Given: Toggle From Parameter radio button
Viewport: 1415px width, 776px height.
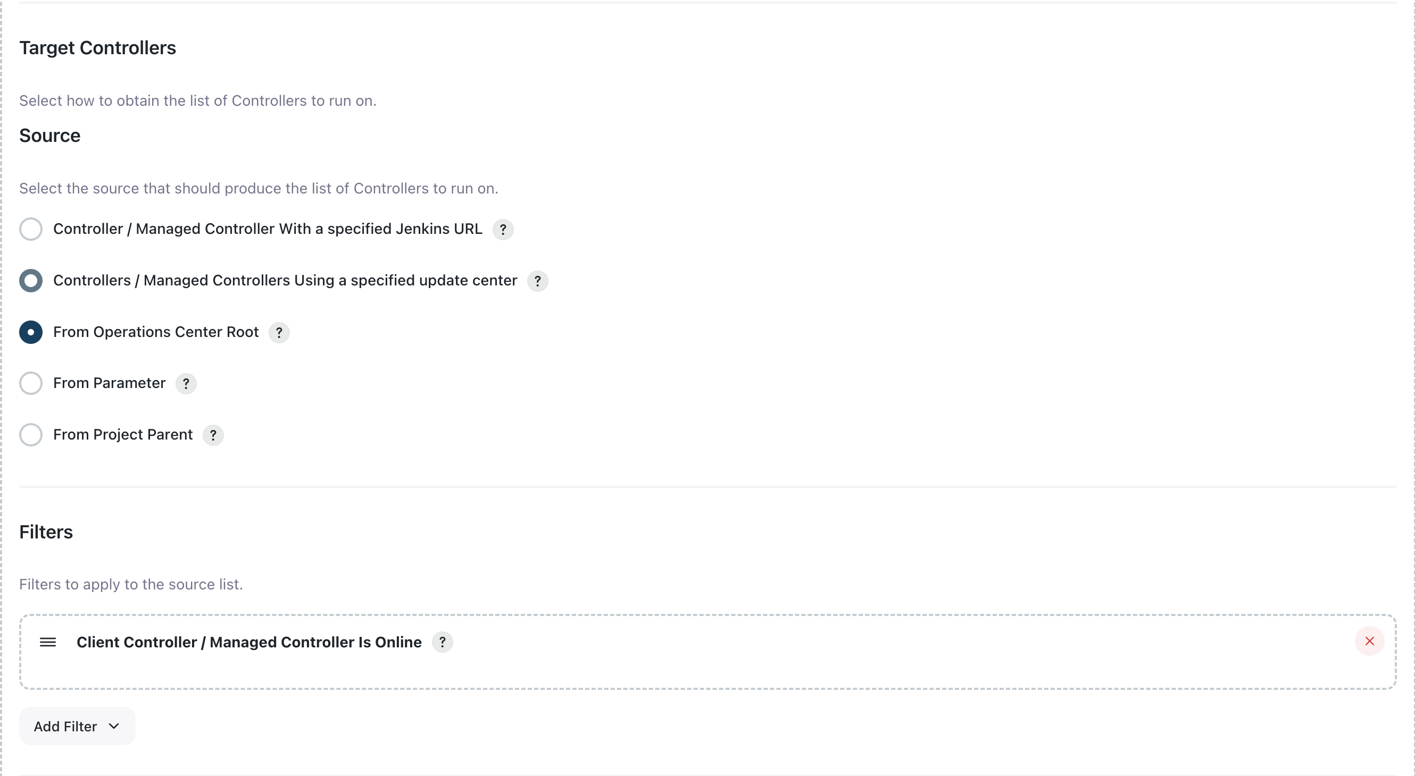Looking at the screenshot, I should coord(31,382).
